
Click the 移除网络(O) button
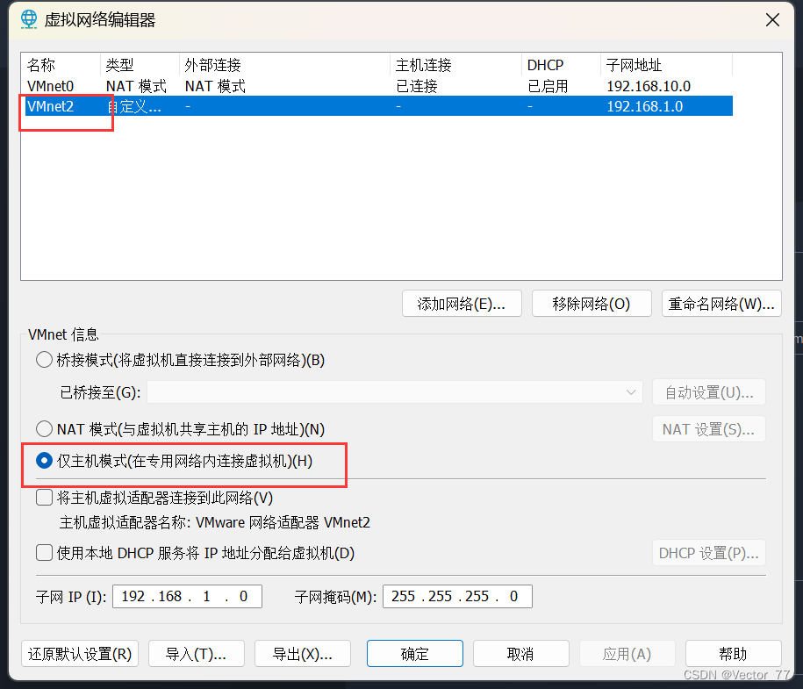click(x=591, y=304)
